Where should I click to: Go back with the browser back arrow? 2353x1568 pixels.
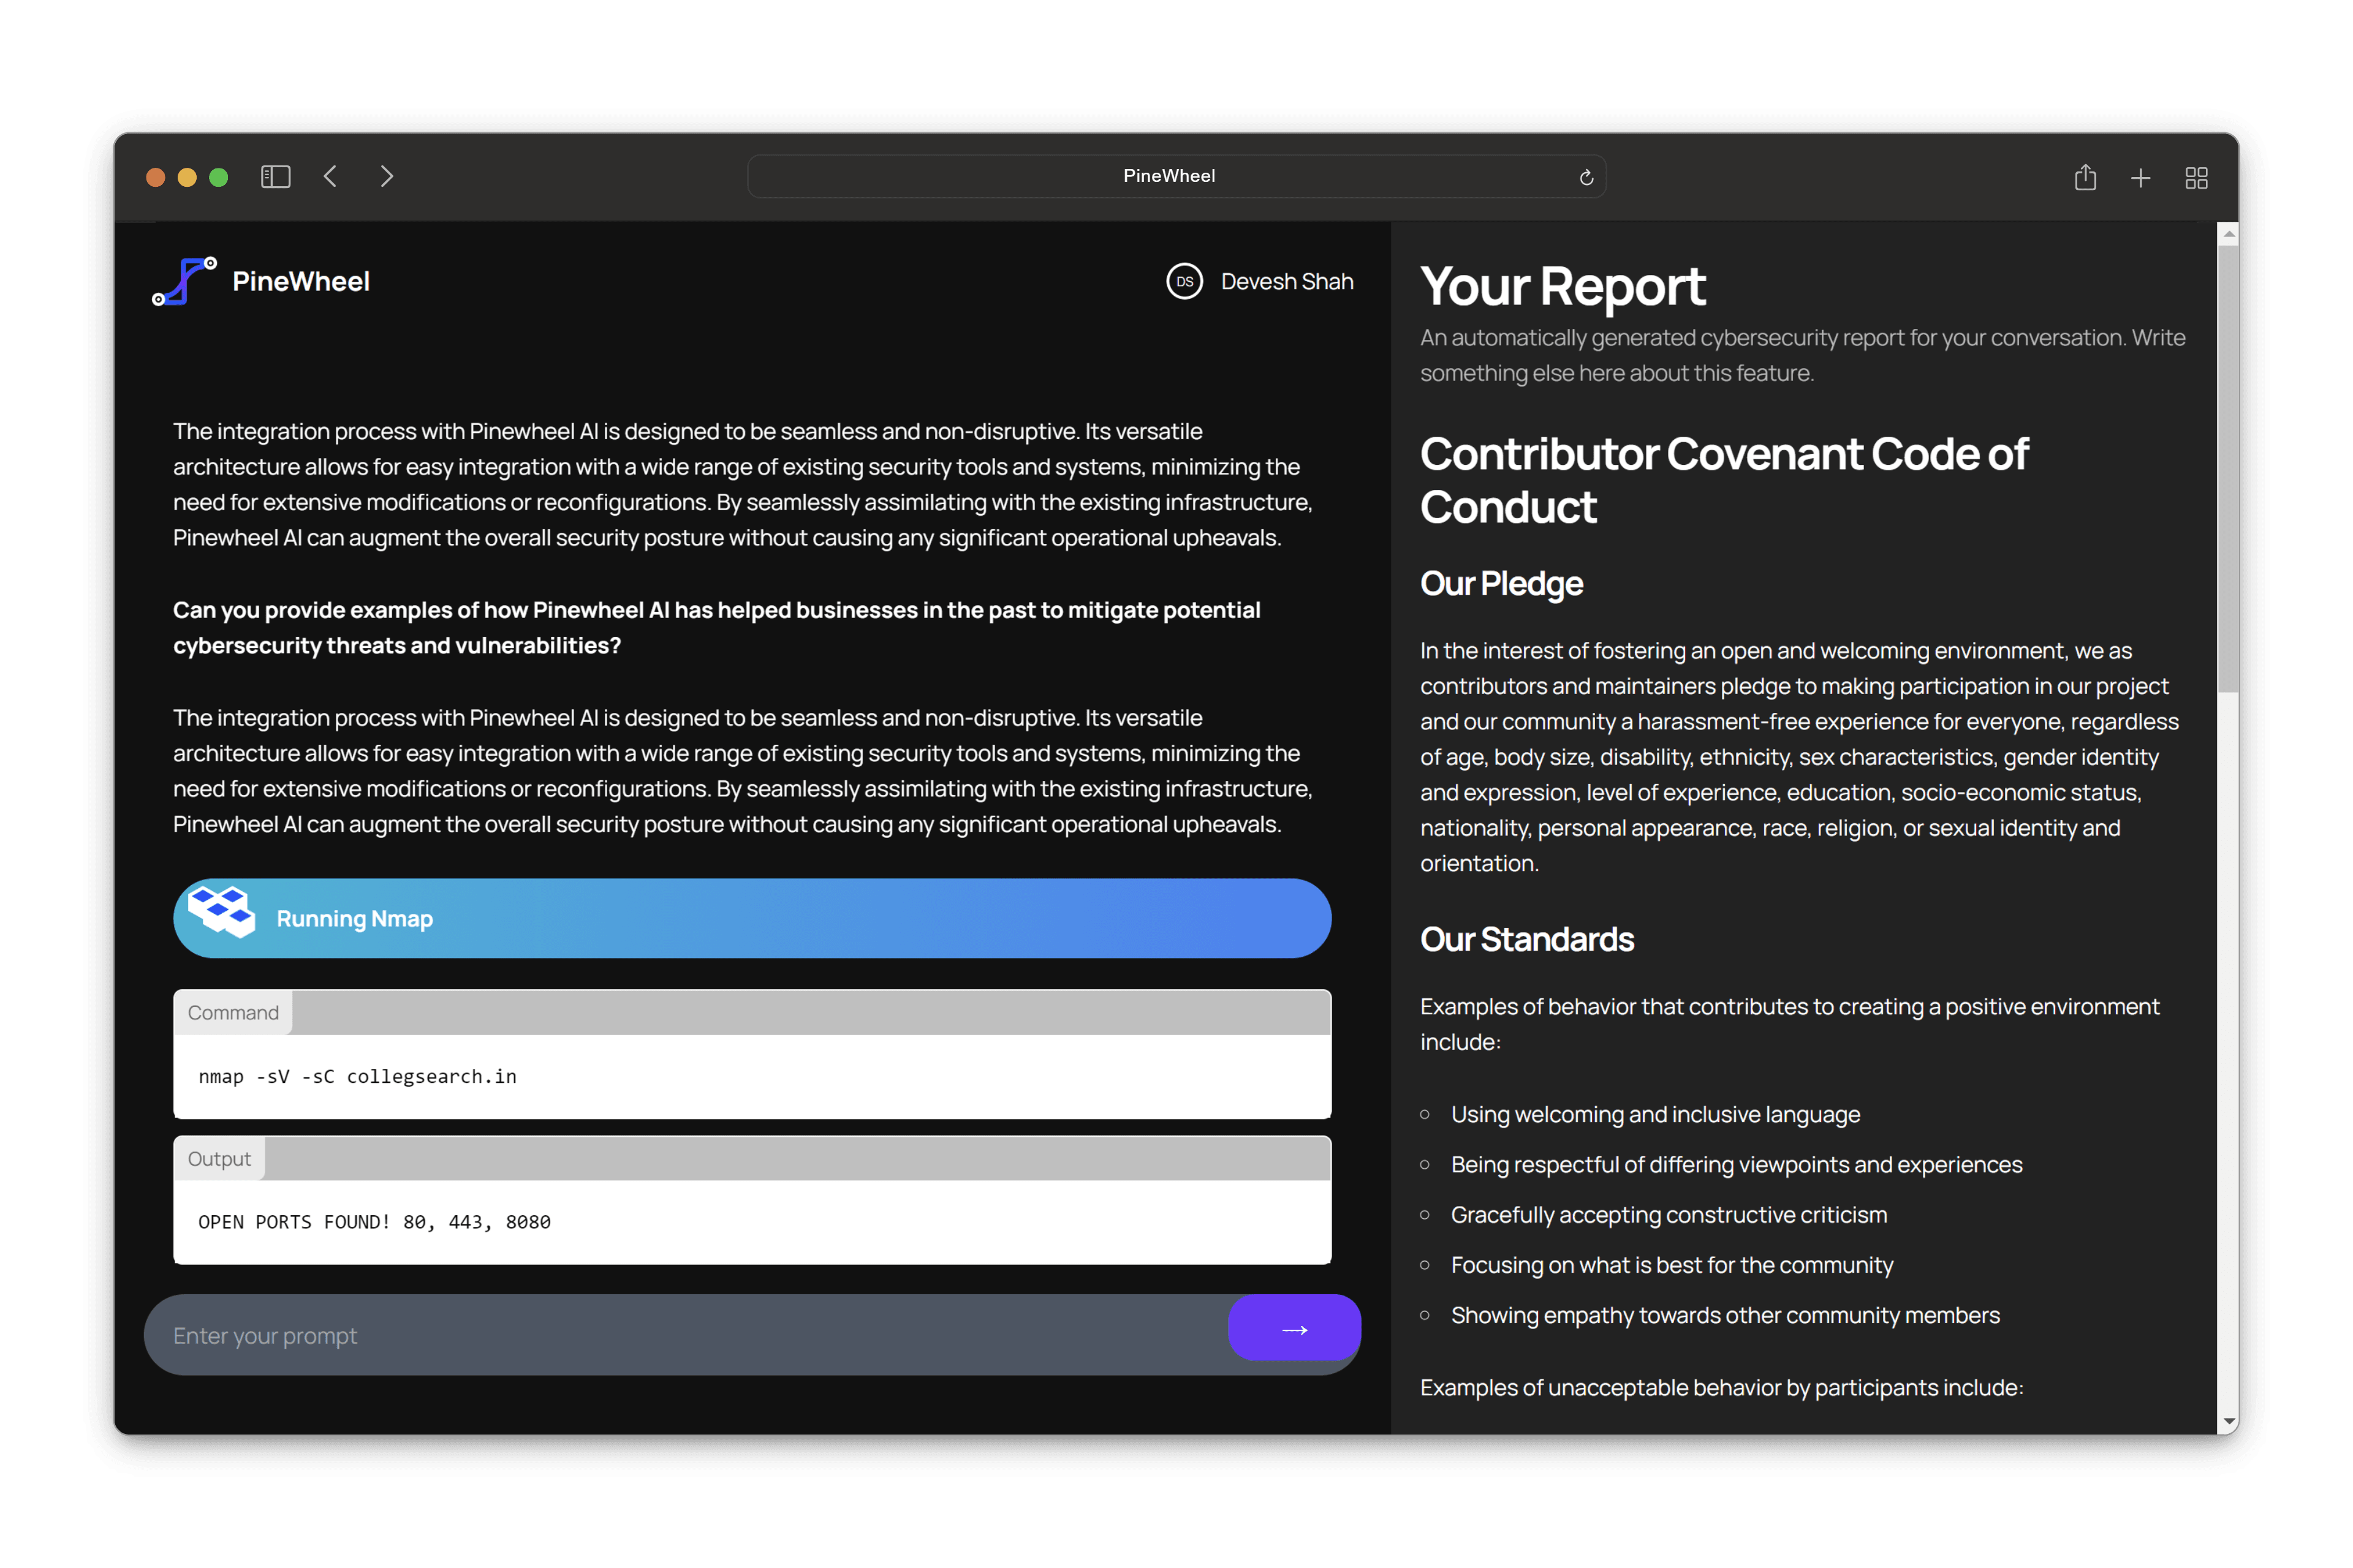tap(331, 177)
